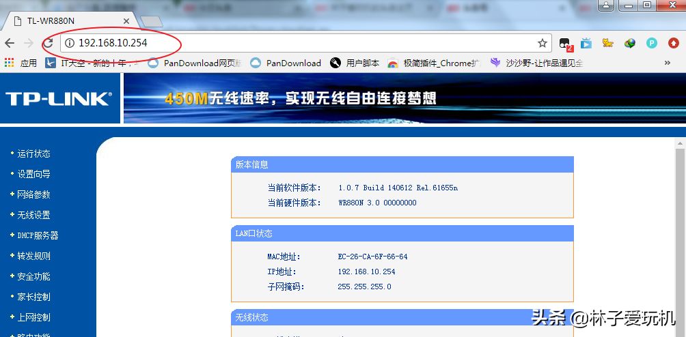The height and width of the screenshot is (337, 686).
Task: Open 设置向导 in the sidebar
Action: (x=33, y=174)
